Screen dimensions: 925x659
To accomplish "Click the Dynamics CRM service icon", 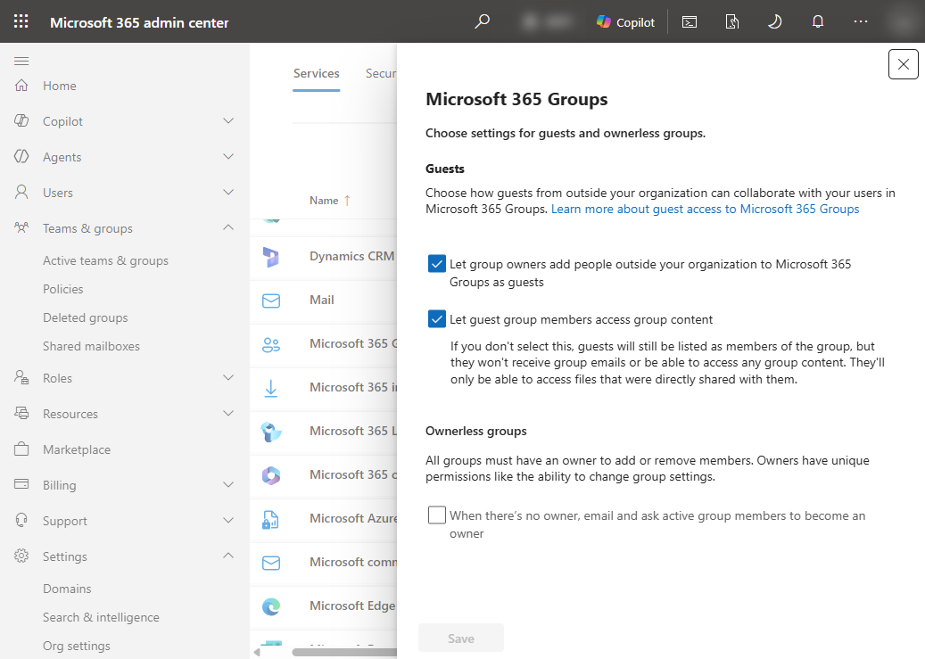I will pos(271,257).
